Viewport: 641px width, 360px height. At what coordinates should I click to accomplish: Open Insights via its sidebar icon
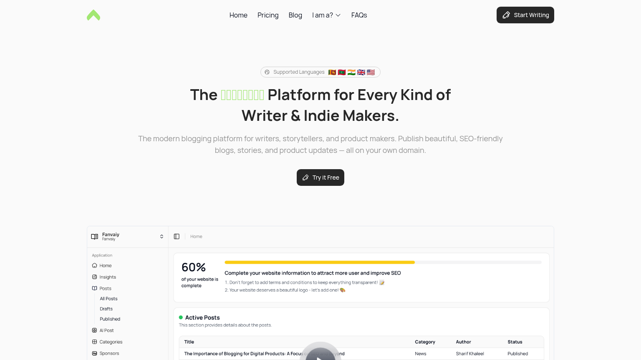(x=95, y=277)
